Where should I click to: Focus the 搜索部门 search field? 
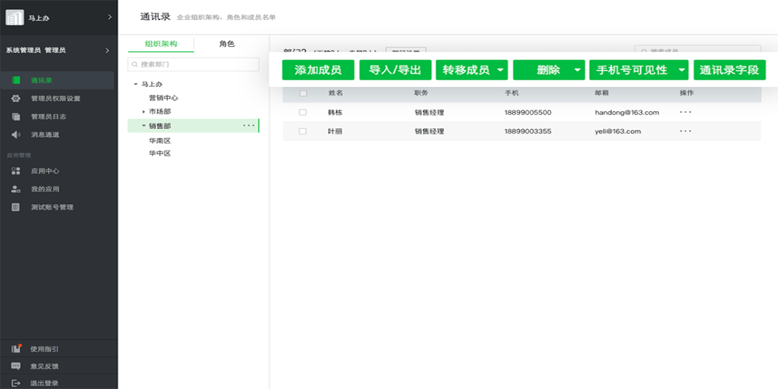pos(194,65)
